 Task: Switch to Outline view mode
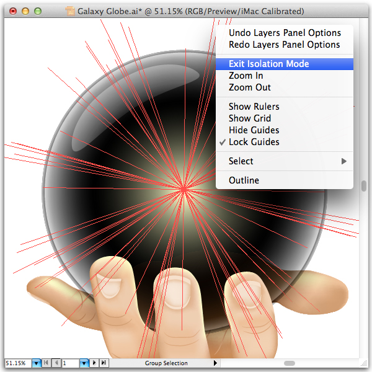(x=285, y=180)
